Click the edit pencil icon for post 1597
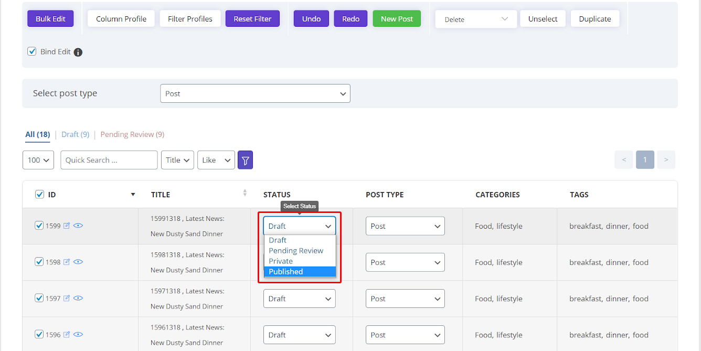The image size is (701, 351). 67,298
